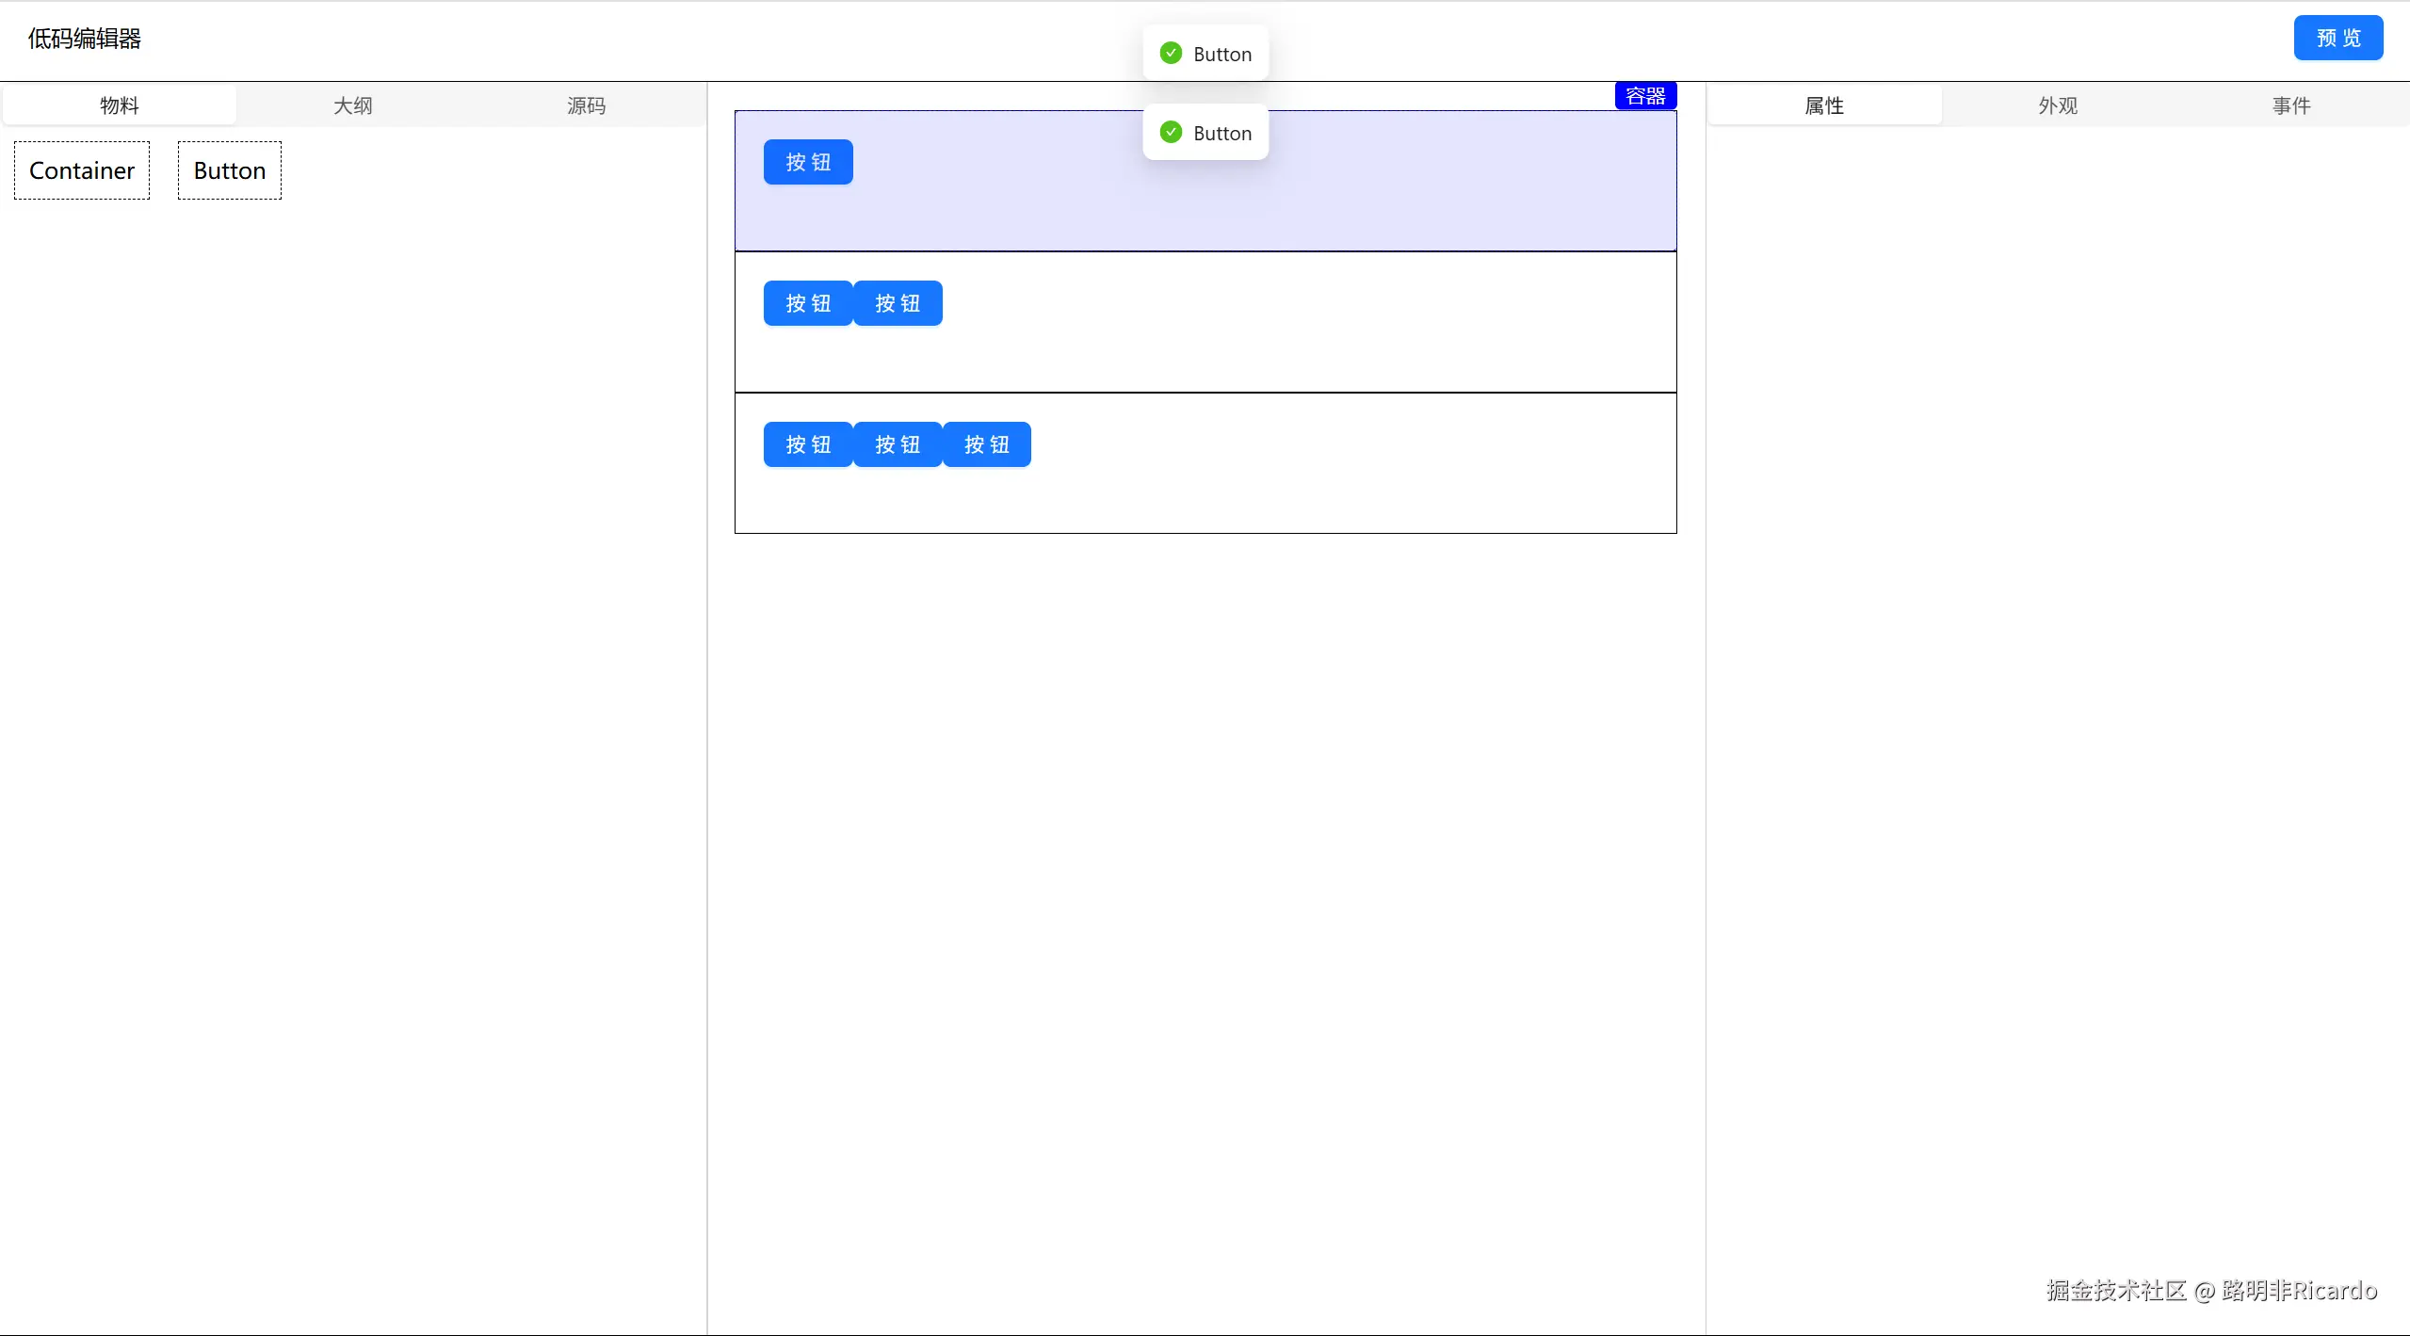The width and height of the screenshot is (2410, 1336).
Task: Click the 按钮 in the highlighted container
Action: (x=808, y=162)
